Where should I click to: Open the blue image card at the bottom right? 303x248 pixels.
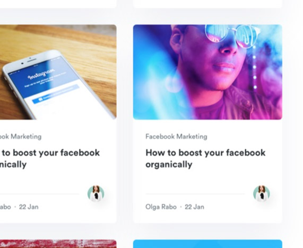point(207,244)
